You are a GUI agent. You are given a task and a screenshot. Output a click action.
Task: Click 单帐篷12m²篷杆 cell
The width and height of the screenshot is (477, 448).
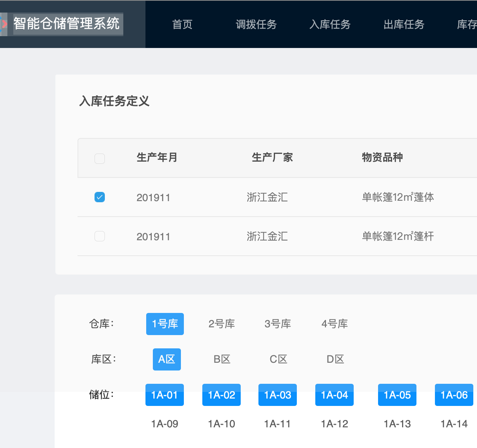(x=398, y=236)
